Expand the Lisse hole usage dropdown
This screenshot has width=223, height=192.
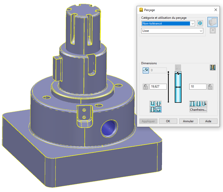coord(201,31)
